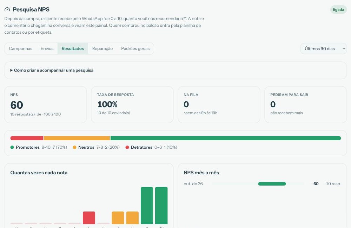Click the gauge icon beside Pesquisa NPS

tap(7, 9)
